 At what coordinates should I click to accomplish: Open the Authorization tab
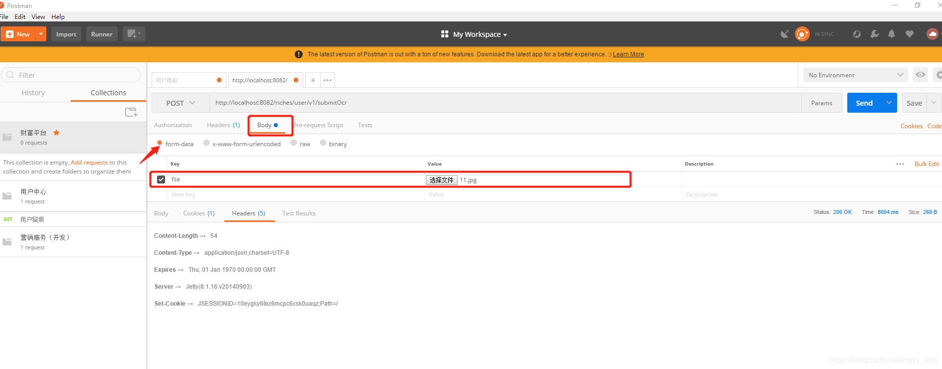[173, 125]
